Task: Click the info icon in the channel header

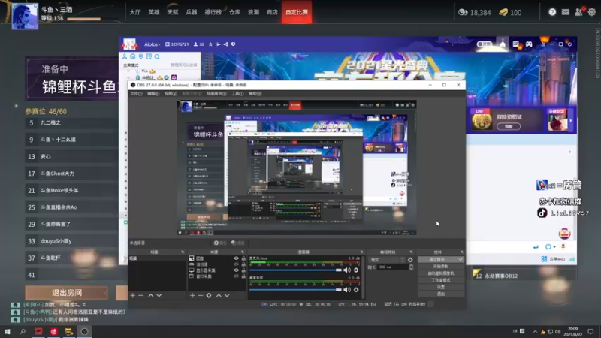Action: point(233,44)
